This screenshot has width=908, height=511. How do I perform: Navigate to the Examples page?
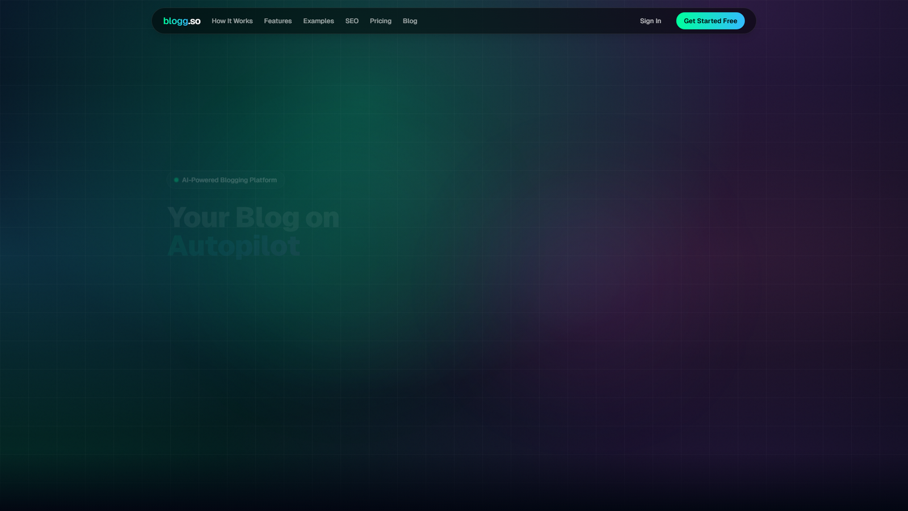tap(318, 21)
